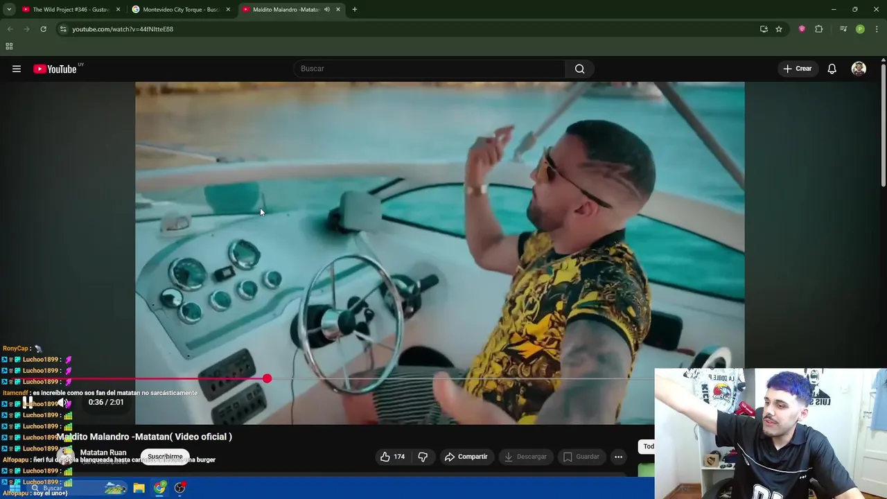Open Chrome from the taskbar

coord(159,488)
